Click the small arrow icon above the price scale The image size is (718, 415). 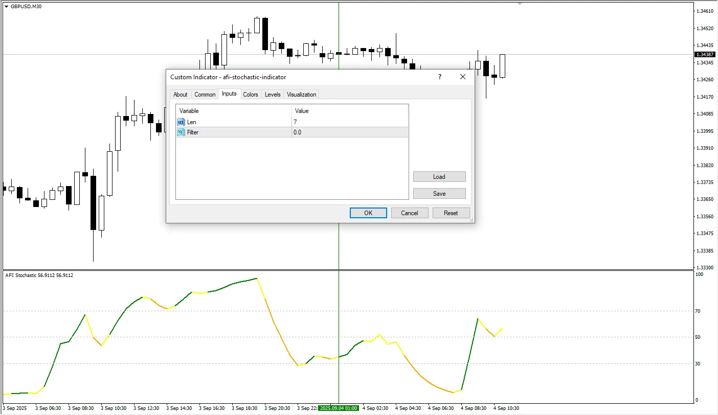pos(520,4)
